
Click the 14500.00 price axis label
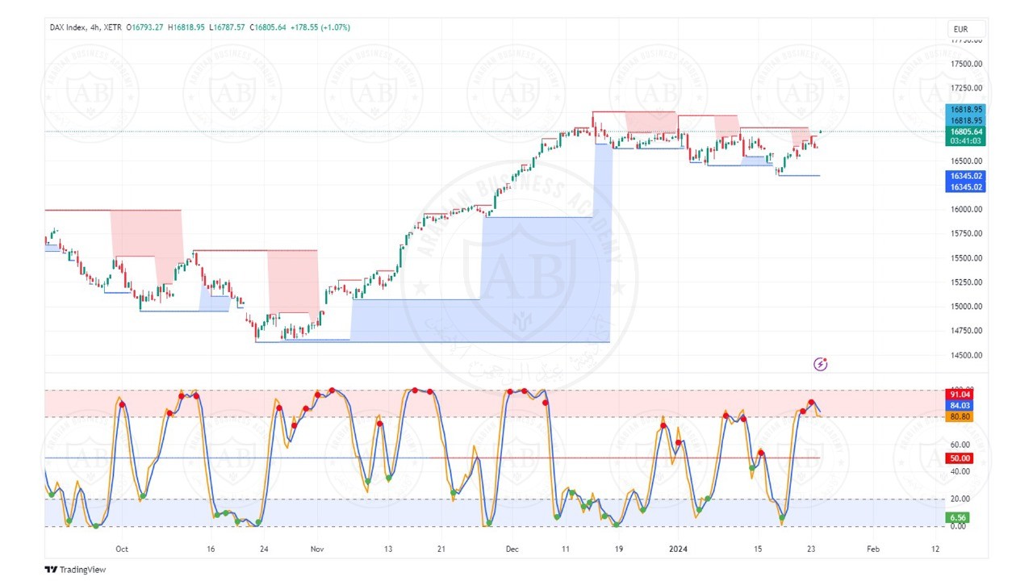click(966, 355)
